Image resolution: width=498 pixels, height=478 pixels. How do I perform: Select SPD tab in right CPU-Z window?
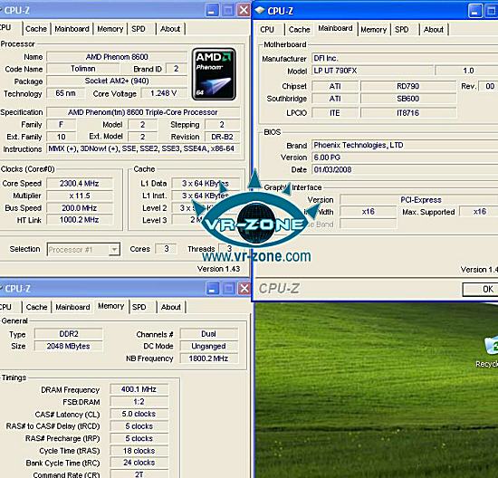point(402,30)
